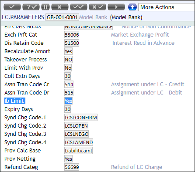Click the commit checkmark toolbar icon
Viewport: 195px width, 172px height.
coord(12,7)
